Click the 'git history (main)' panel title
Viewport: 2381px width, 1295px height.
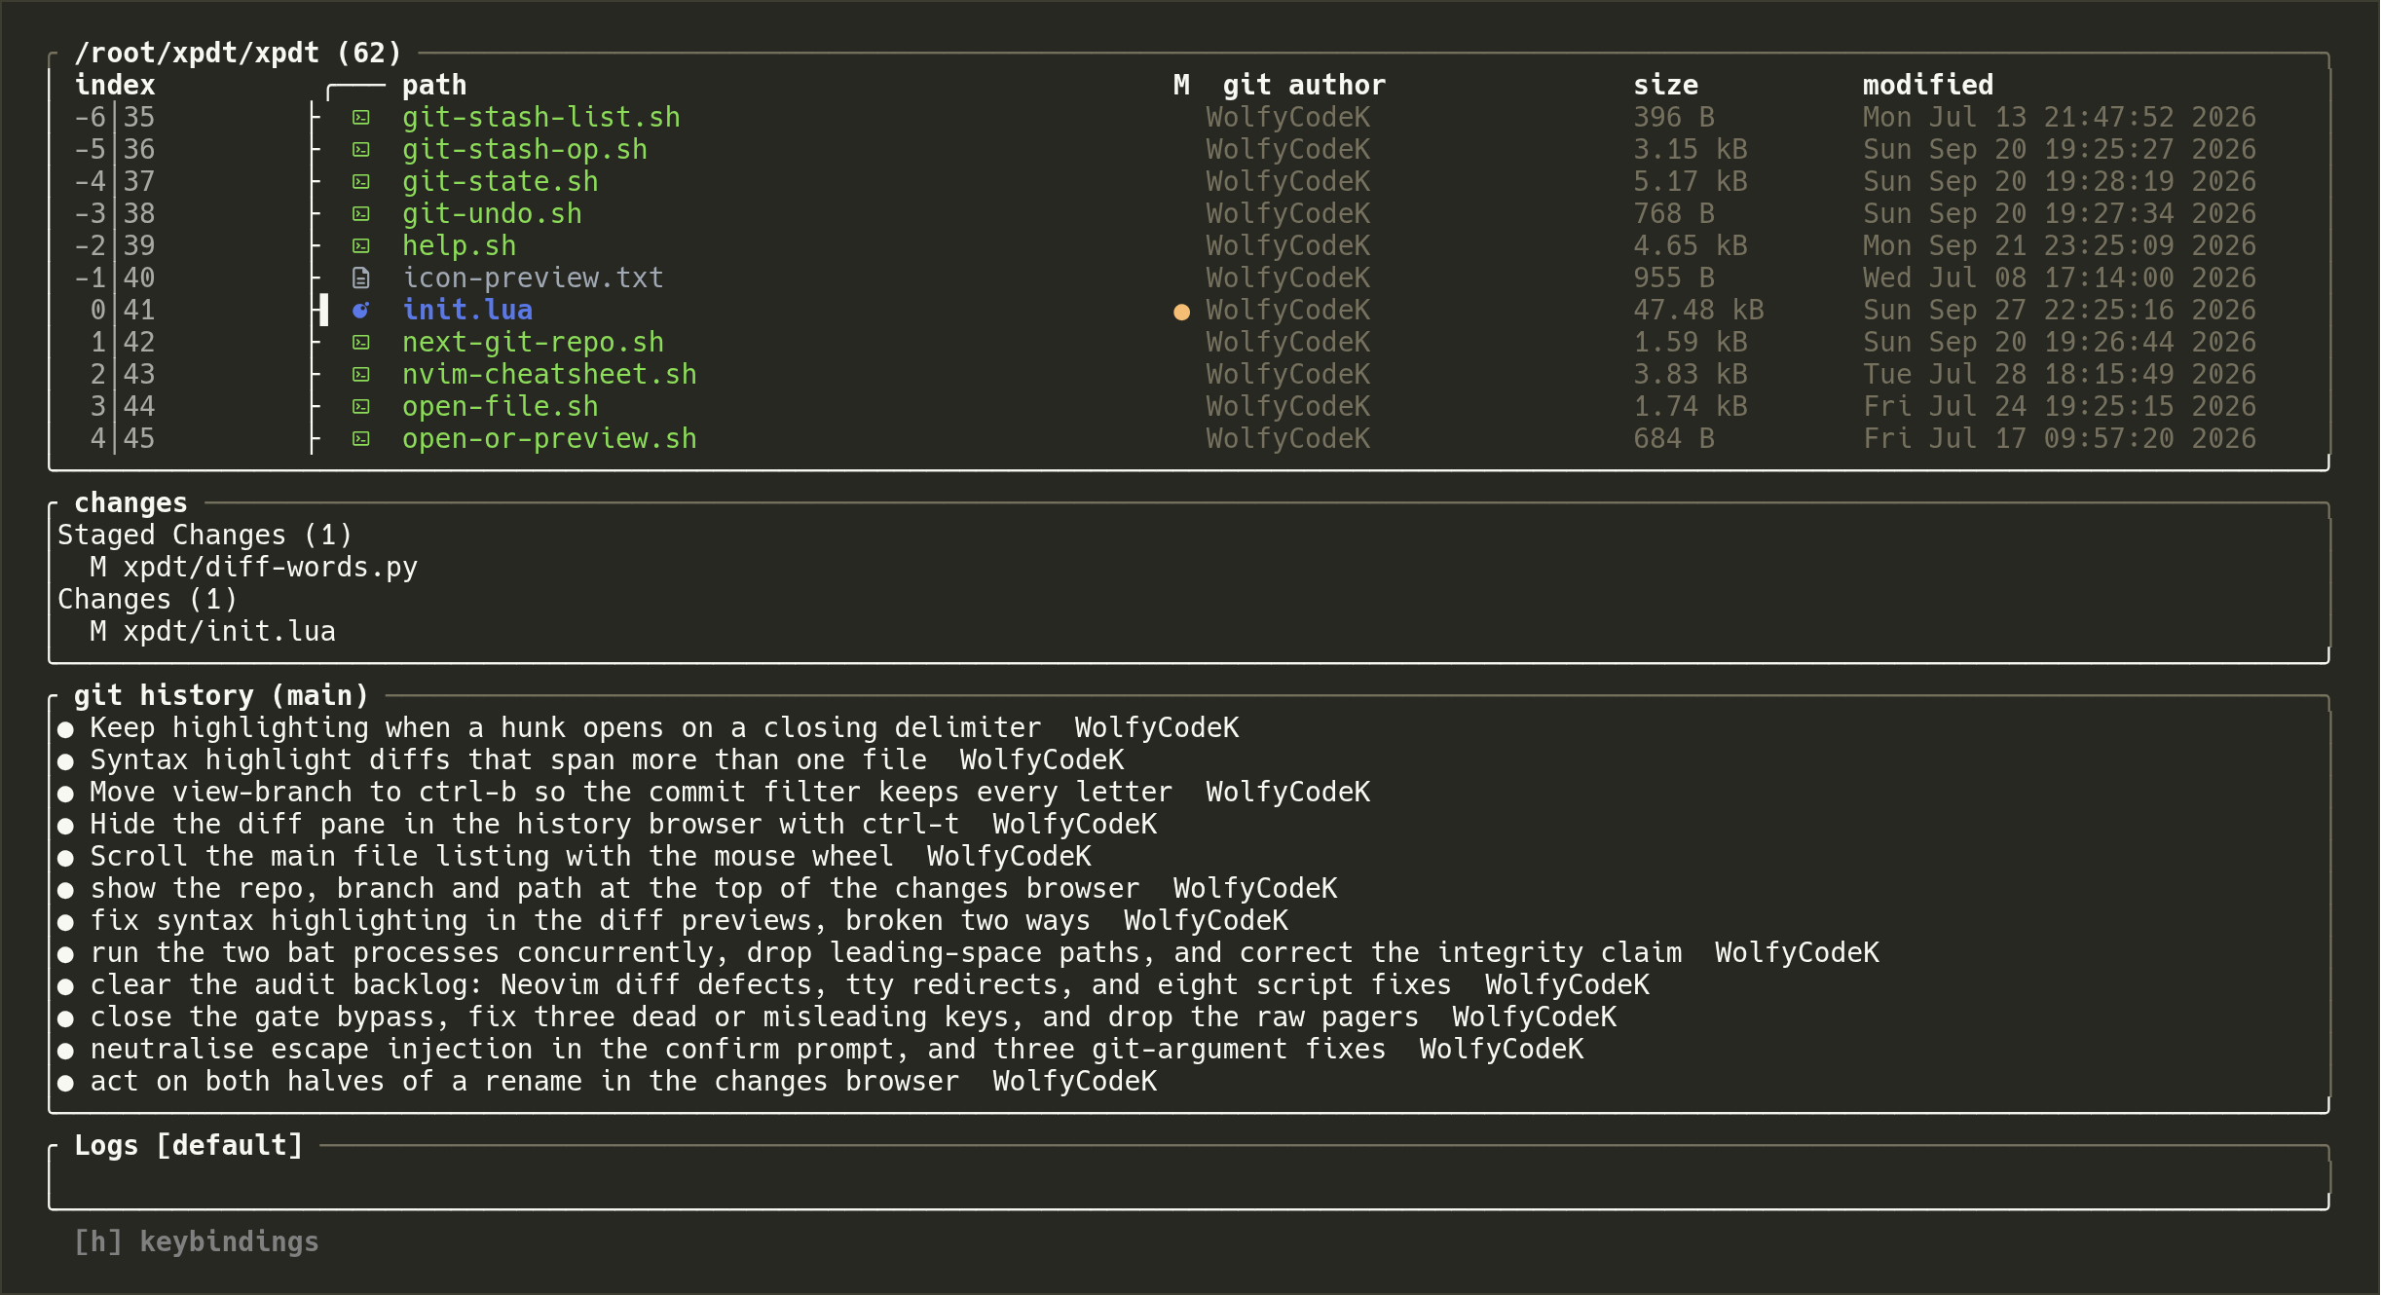coord(221,696)
